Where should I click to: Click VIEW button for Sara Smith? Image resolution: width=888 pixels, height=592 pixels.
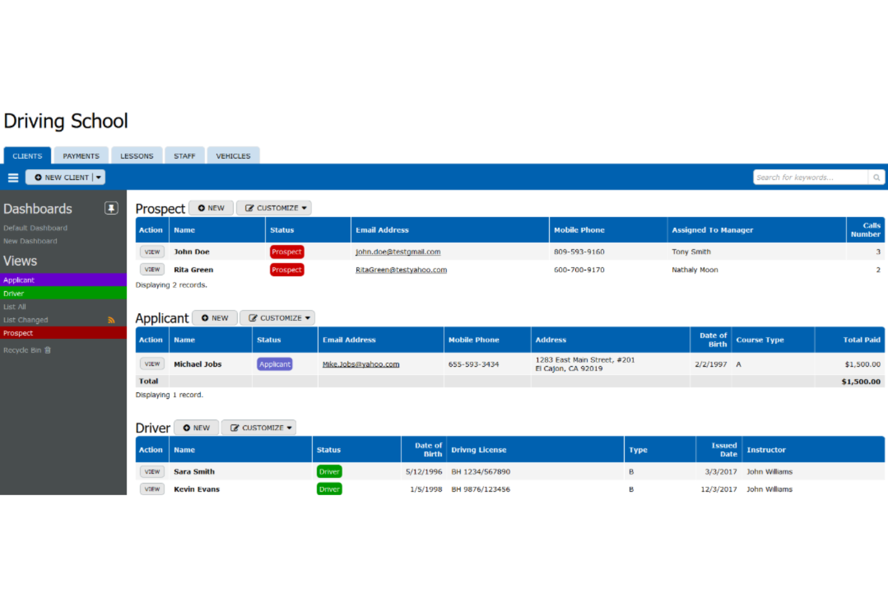coord(152,471)
